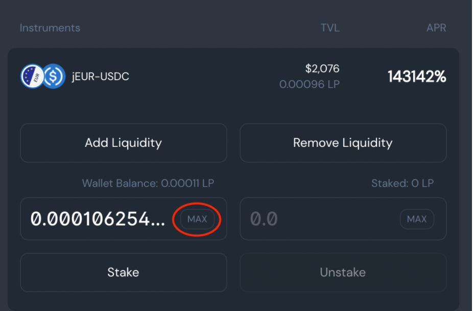The height and width of the screenshot is (311, 473).
Task: Hit MAX in the unstake amount field
Action: [417, 219]
